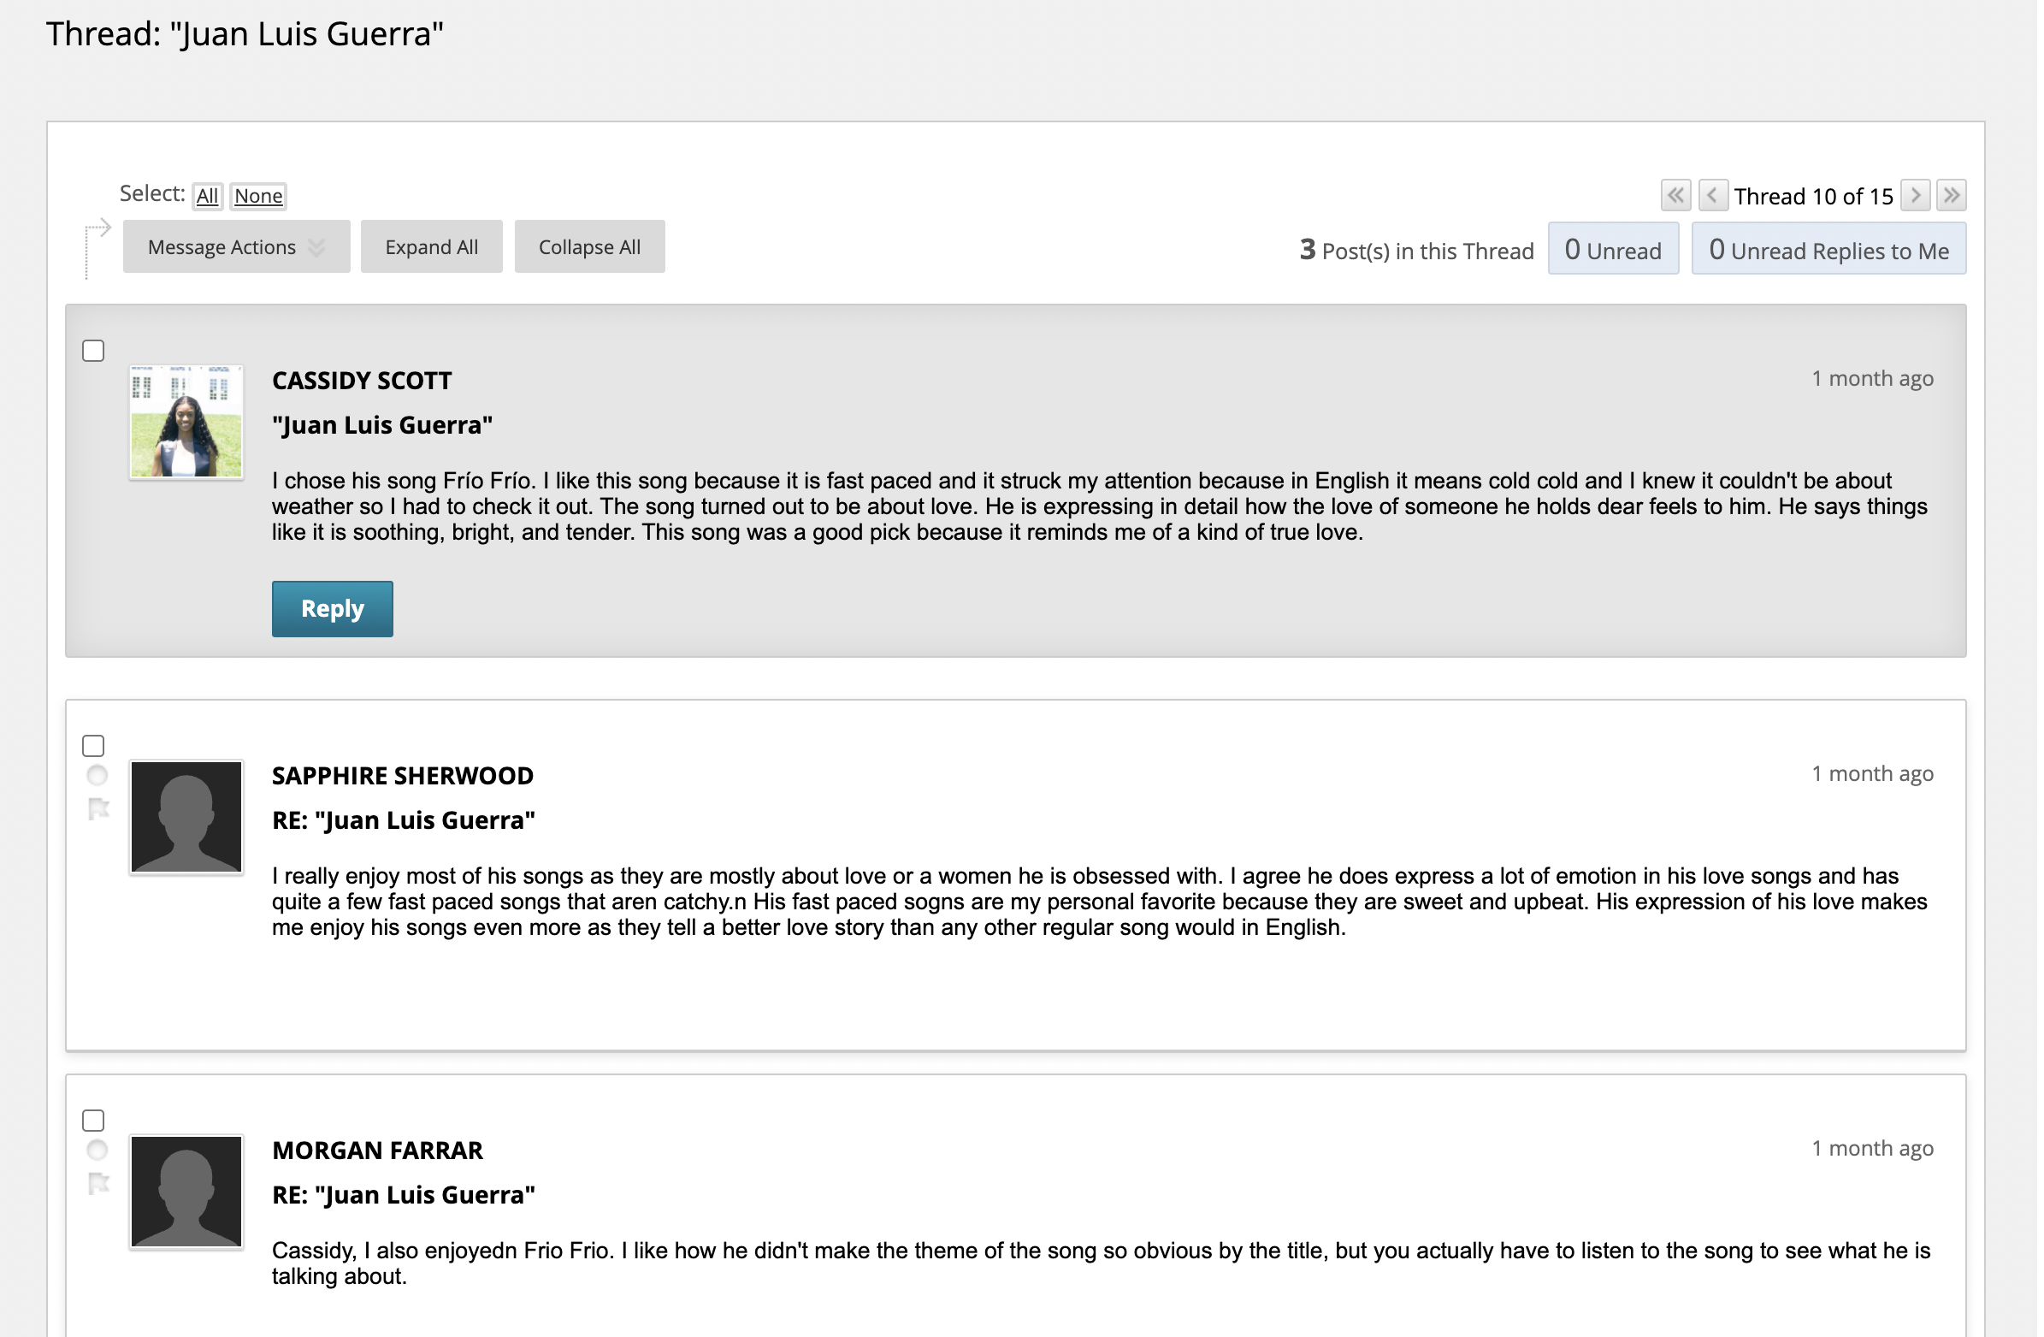This screenshot has width=2044, height=1337.
Task: Collapse All posts in thread
Action: point(589,246)
